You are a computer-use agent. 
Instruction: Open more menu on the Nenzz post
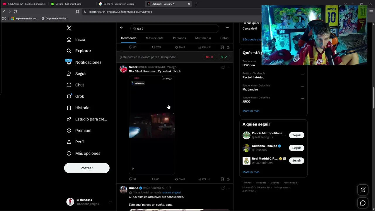[x=228, y=67]
